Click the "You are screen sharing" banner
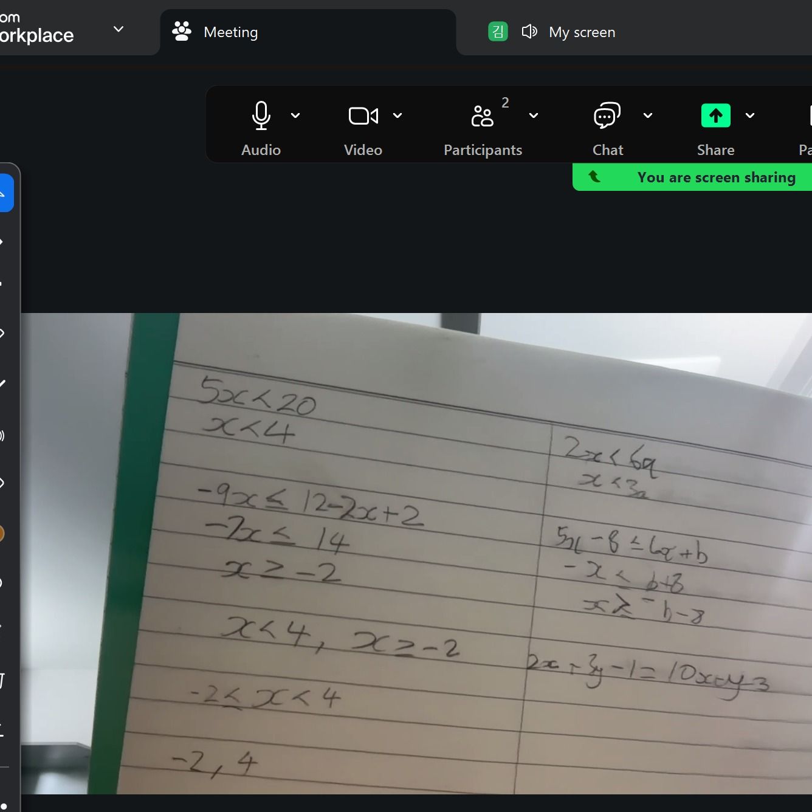Image resolution: width=812 pixels, height=812 pixels. click(715, 177)
